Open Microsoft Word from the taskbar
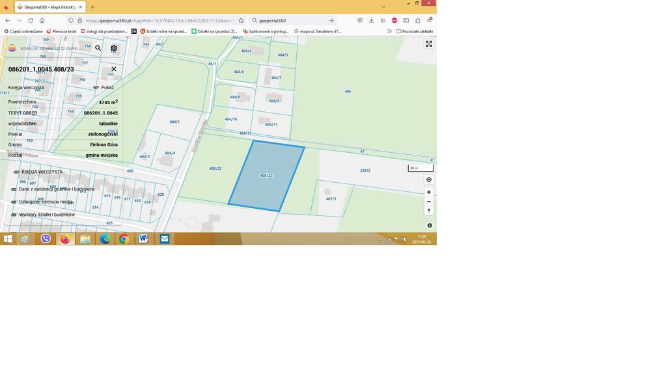This screenshot has width=651, height=387. 143,239
